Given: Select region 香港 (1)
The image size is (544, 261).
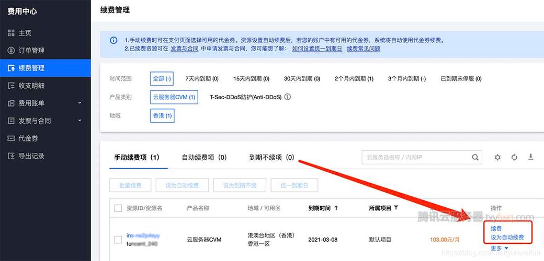Looking at the screenshot, I should click(162, 115).
